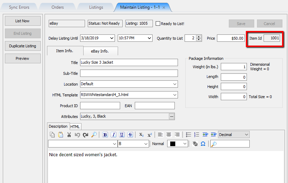The image size is (288, 183).
Task: Click into the Price field
Action: (x=231, y=38)
